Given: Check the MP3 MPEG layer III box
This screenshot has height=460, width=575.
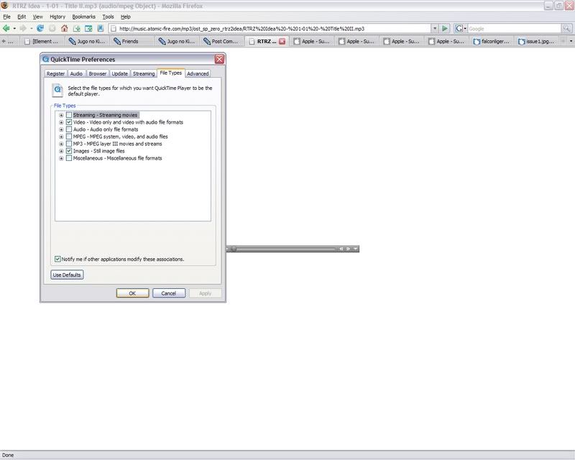Looking at the screenshot, I should pyautogui.click(x=69, y=144).
